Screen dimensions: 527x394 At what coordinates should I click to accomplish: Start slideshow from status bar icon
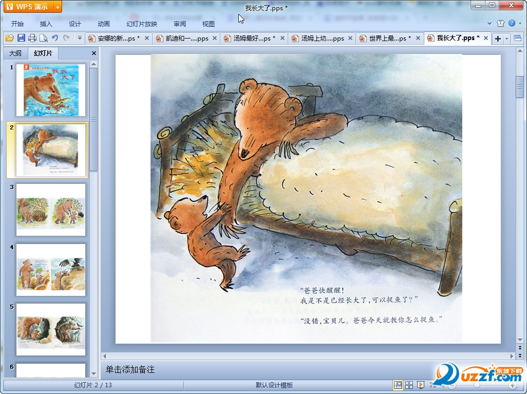(420, 385)
